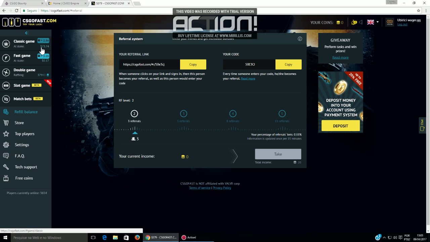Click the browser Reload button
This screenshot has width=430, height=242.
coord(16,11)
